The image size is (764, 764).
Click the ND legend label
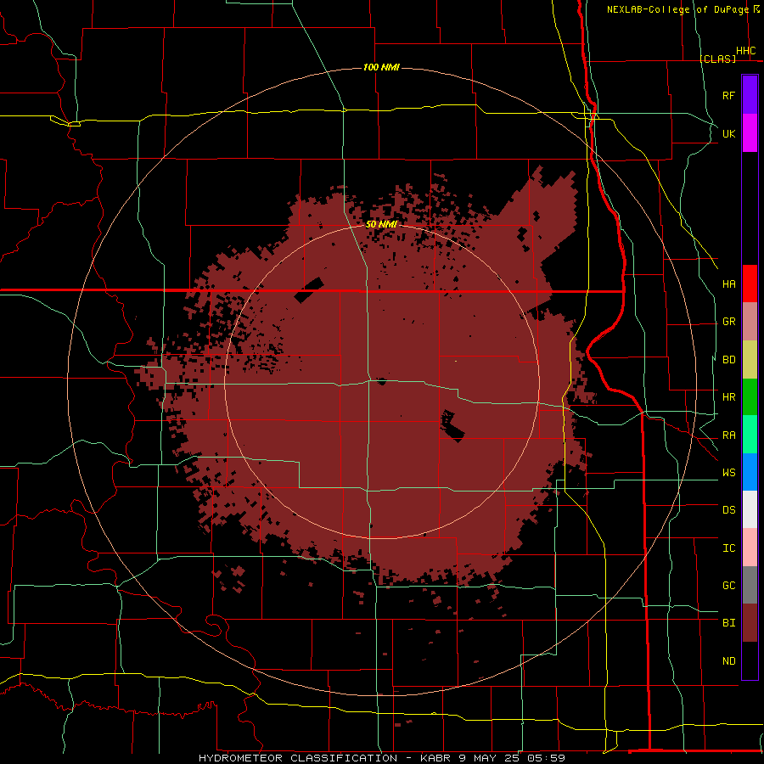coord(728,661)
